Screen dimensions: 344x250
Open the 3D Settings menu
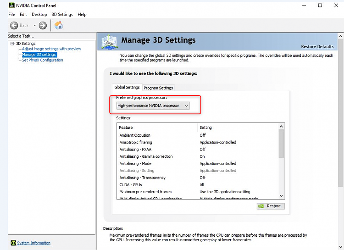coord(62,15)
